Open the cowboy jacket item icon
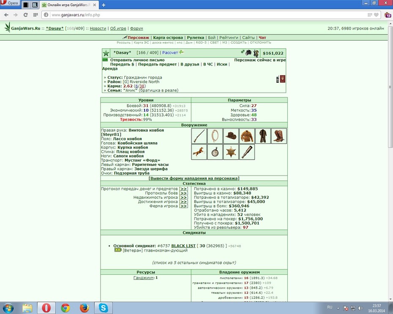 (247, 136)
